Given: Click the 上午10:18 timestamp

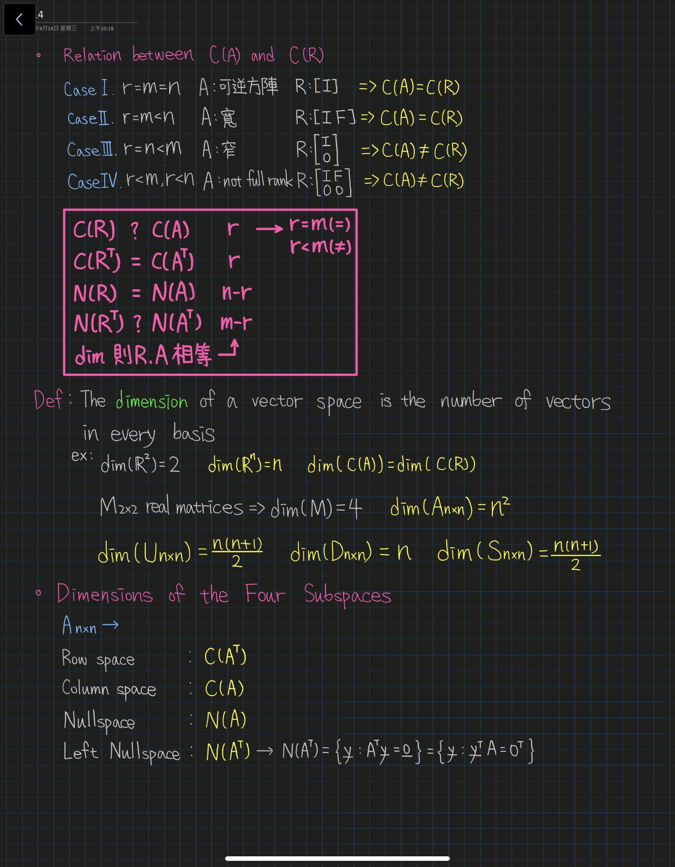Looking at the screenshot, I should (102, 28).
